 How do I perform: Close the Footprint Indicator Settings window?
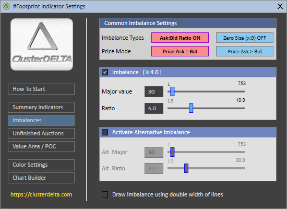pos(280,6)
